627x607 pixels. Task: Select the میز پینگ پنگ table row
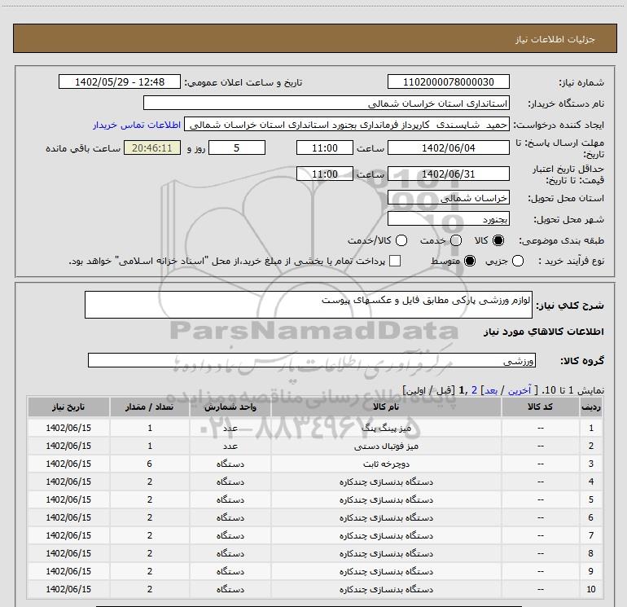pos(314,428)
